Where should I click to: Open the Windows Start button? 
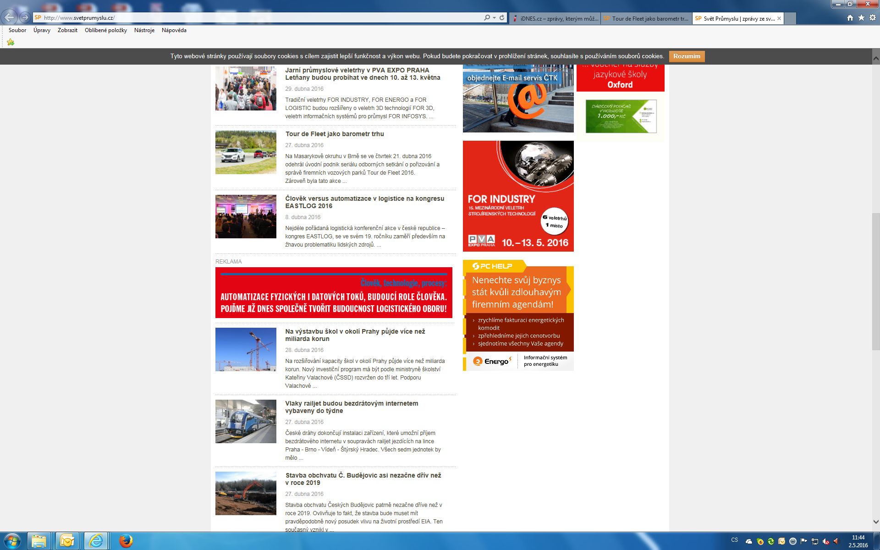(12, 541)
